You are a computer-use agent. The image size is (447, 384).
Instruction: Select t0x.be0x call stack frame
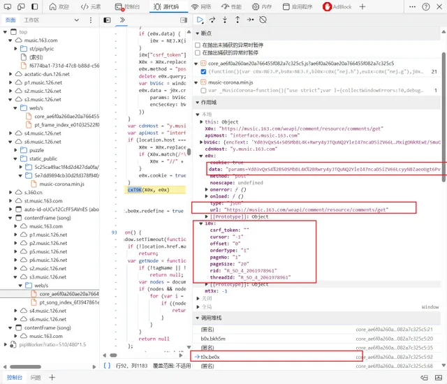coord(316,357)
